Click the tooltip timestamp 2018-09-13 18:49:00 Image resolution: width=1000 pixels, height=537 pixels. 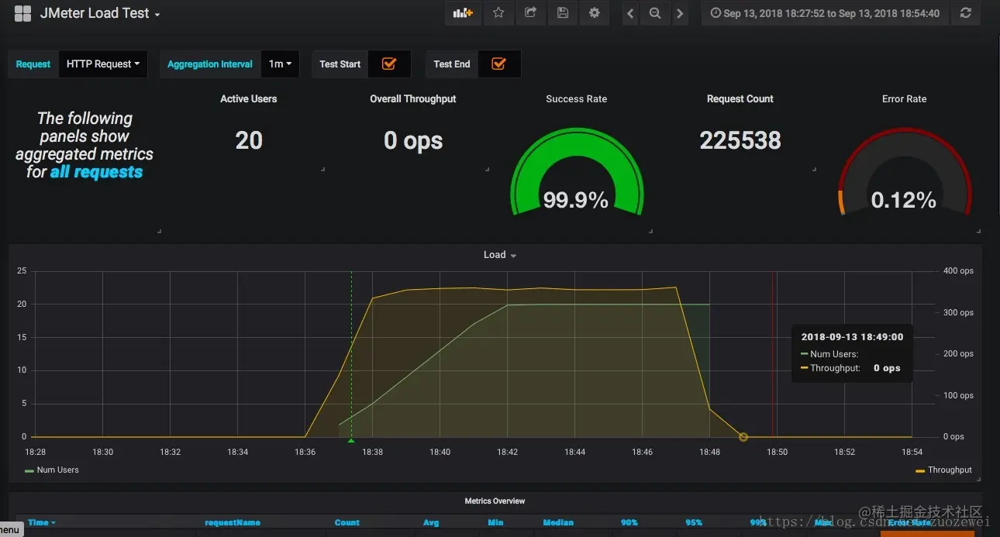(x=852, y=337)
